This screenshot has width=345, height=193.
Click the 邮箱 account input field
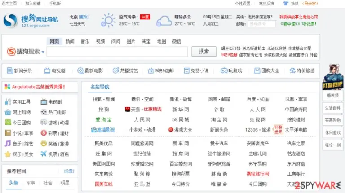tap(261, 24)
